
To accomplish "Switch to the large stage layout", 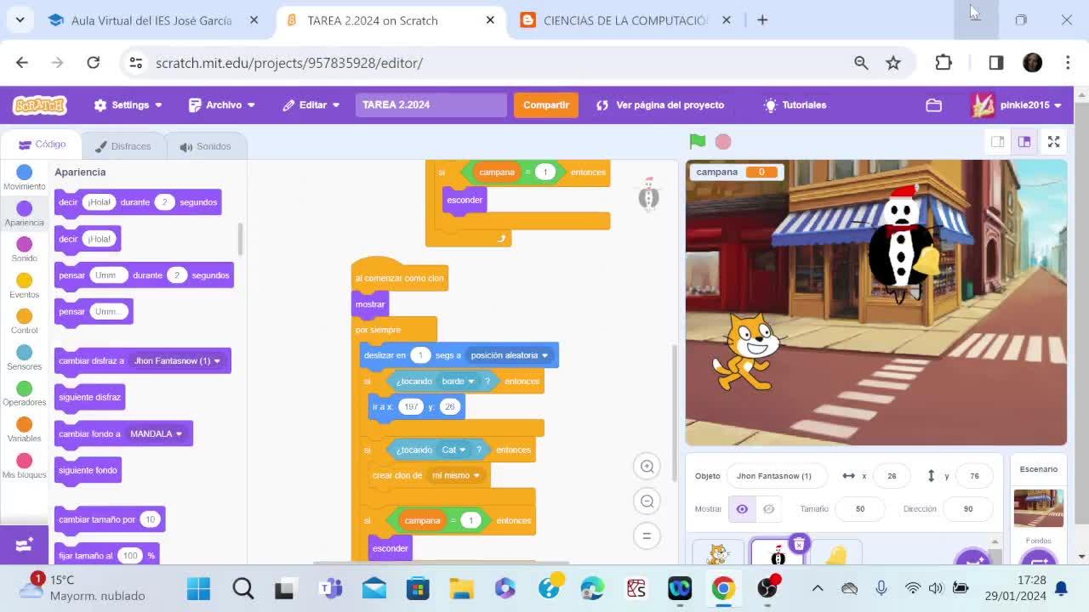I will (1024, 142).
